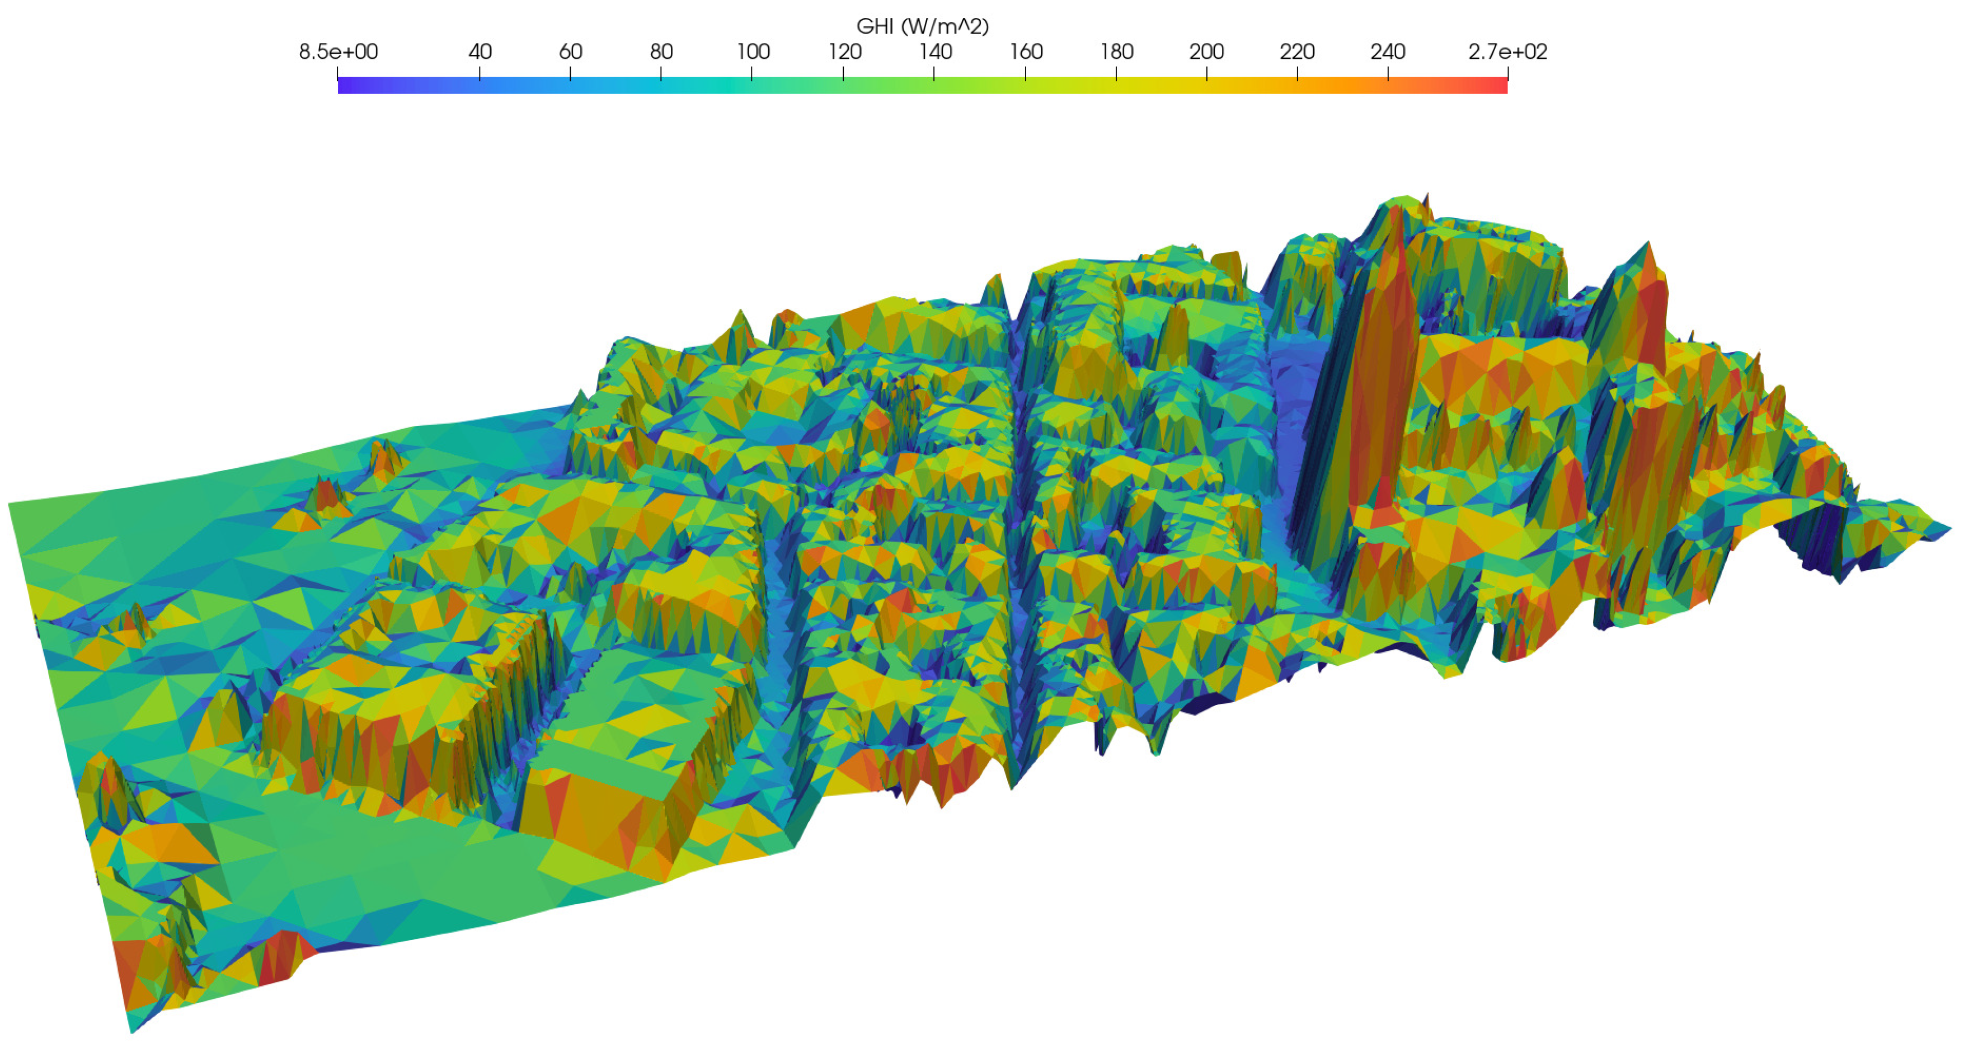Pick the red right end of the colorbar
1964x1048 pixels.
[1501, 86]
